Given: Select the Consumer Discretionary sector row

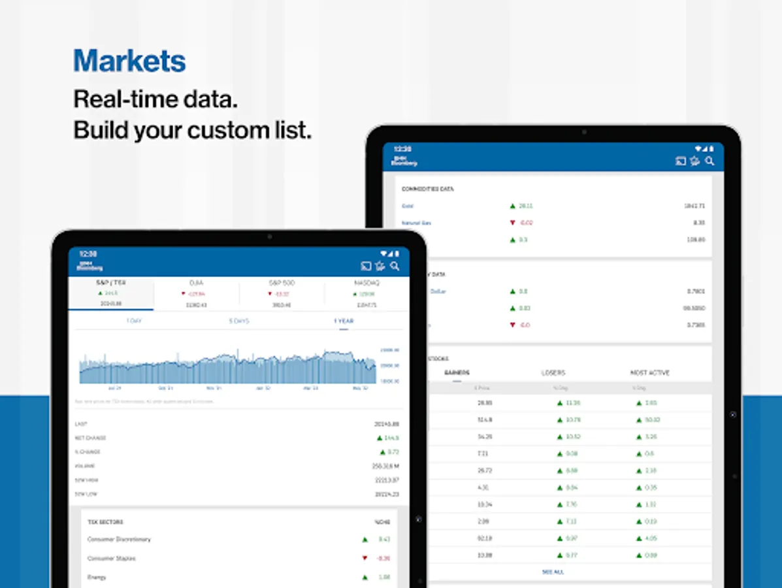Looking at the screenshot, I should click(x=238, y=539).
